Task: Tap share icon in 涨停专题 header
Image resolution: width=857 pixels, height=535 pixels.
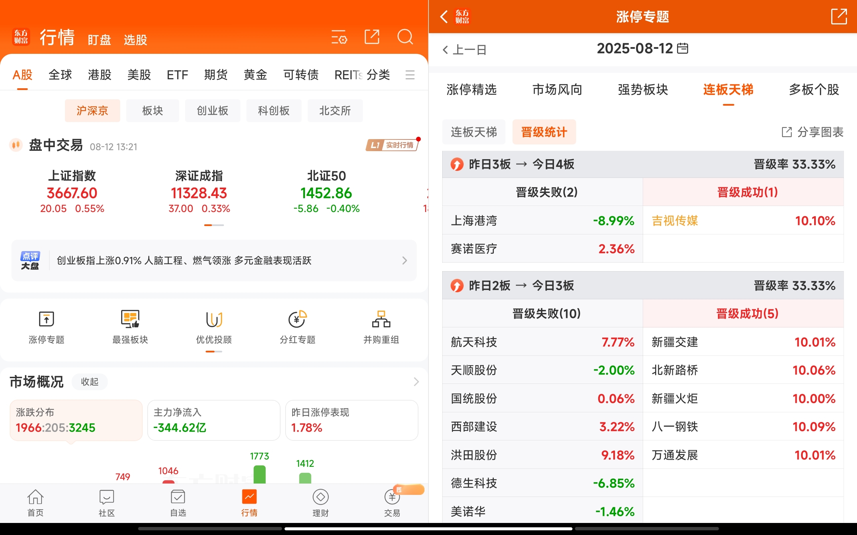Action: click(x=839, y=17)
